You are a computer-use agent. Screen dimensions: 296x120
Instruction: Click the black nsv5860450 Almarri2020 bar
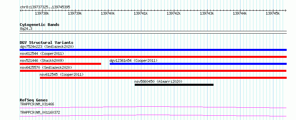tap(174, 85)
